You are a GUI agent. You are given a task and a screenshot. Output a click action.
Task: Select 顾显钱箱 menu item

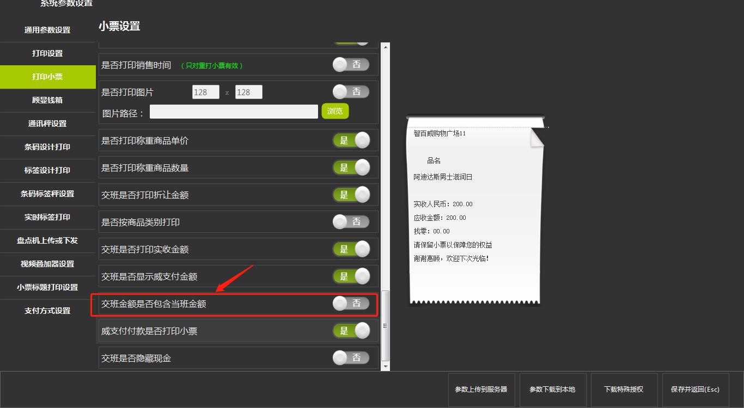pyautogui.click(x=47, y=100)
